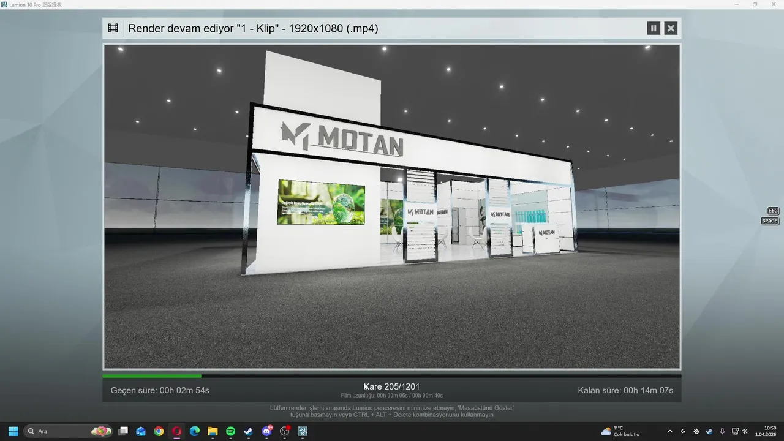Open Steam from the taskbar

point(248,431)
